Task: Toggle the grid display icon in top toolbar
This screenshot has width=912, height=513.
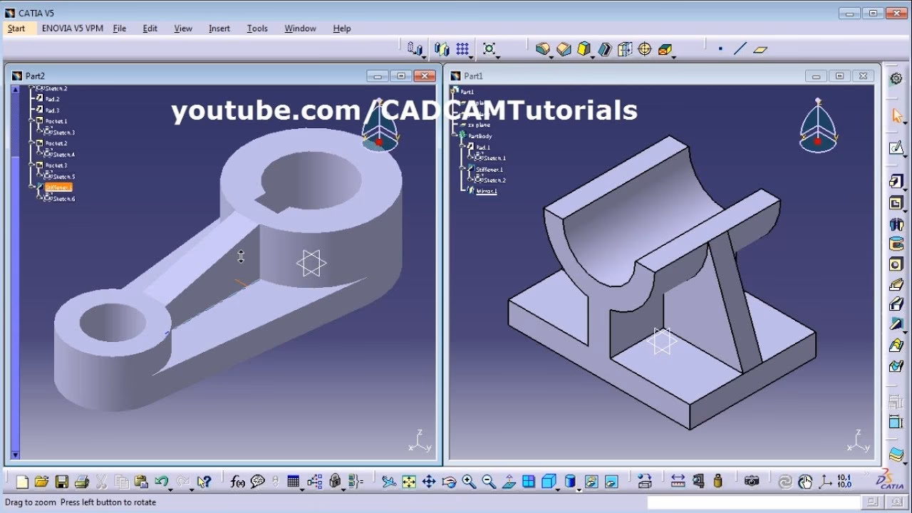Action: [x=463, y=48]
